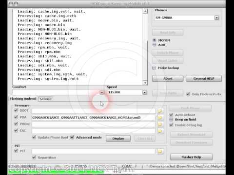This screenshot has width=234, height=175.
Task: Click the log scrollbar down arrow
Action: (x=145, y=83)
